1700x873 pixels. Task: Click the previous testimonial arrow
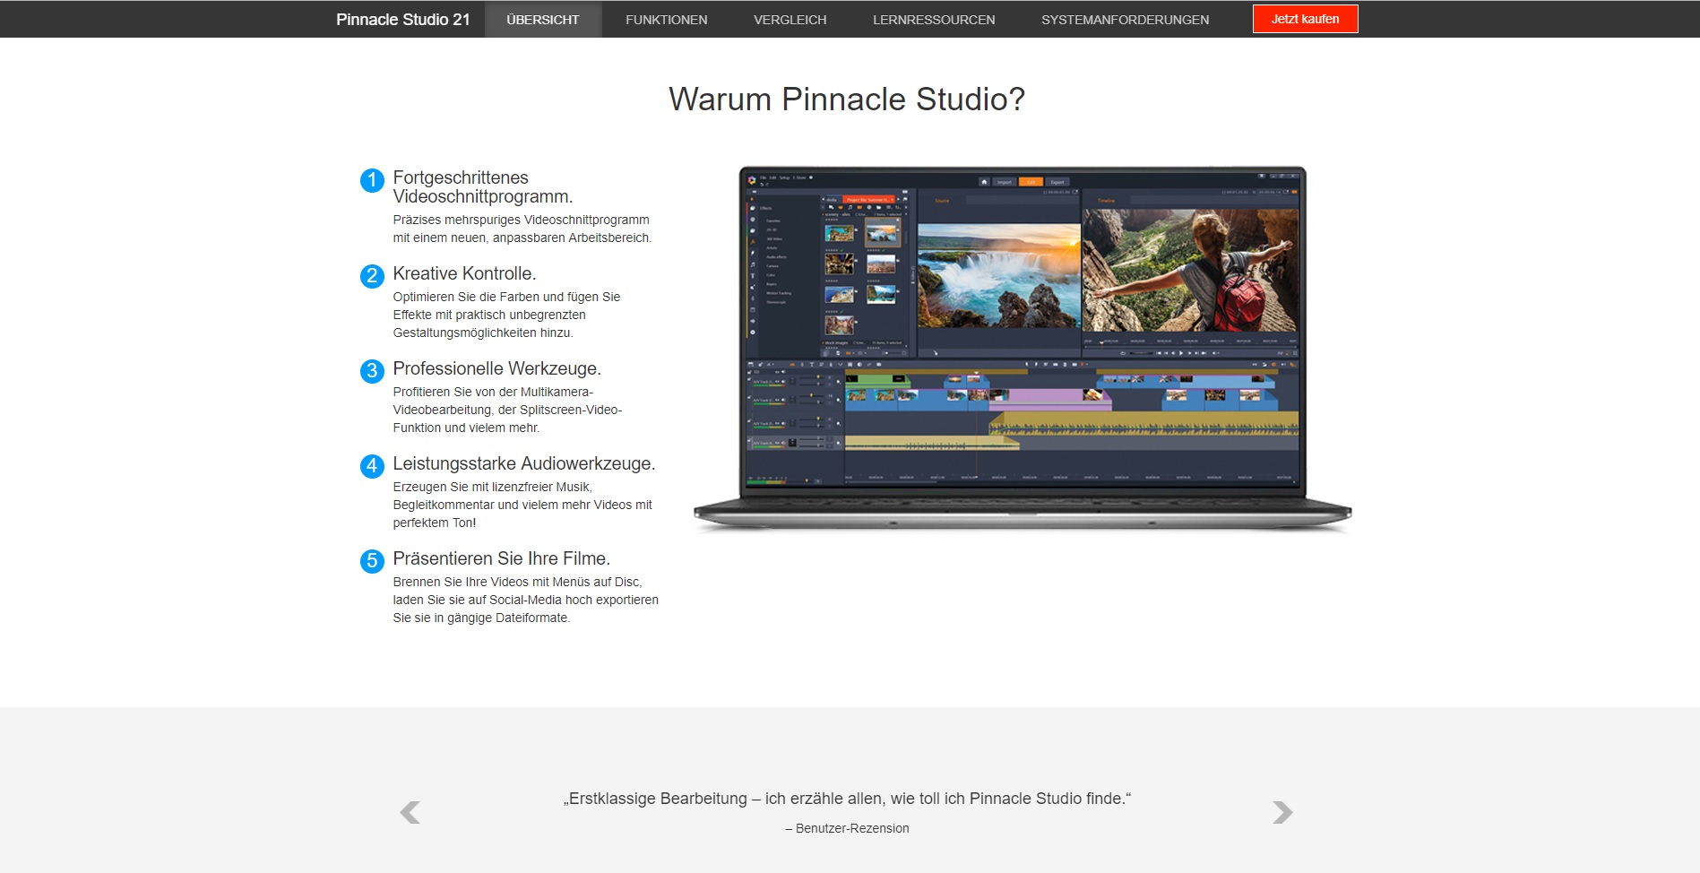coord(410,812)
